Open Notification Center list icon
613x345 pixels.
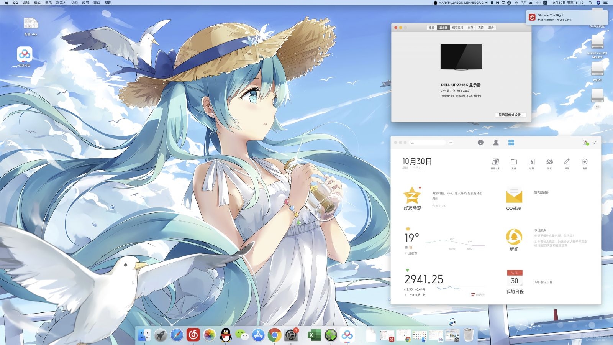(605, 3)
